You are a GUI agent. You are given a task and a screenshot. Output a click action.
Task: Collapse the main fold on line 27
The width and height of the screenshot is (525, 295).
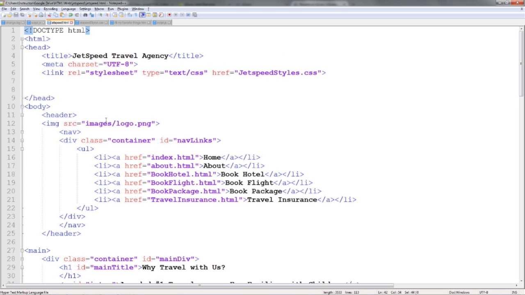pos(22,250)
